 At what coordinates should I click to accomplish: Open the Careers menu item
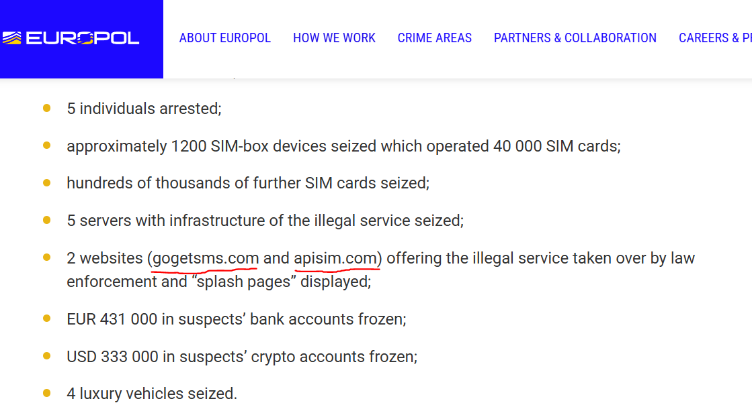715,38
